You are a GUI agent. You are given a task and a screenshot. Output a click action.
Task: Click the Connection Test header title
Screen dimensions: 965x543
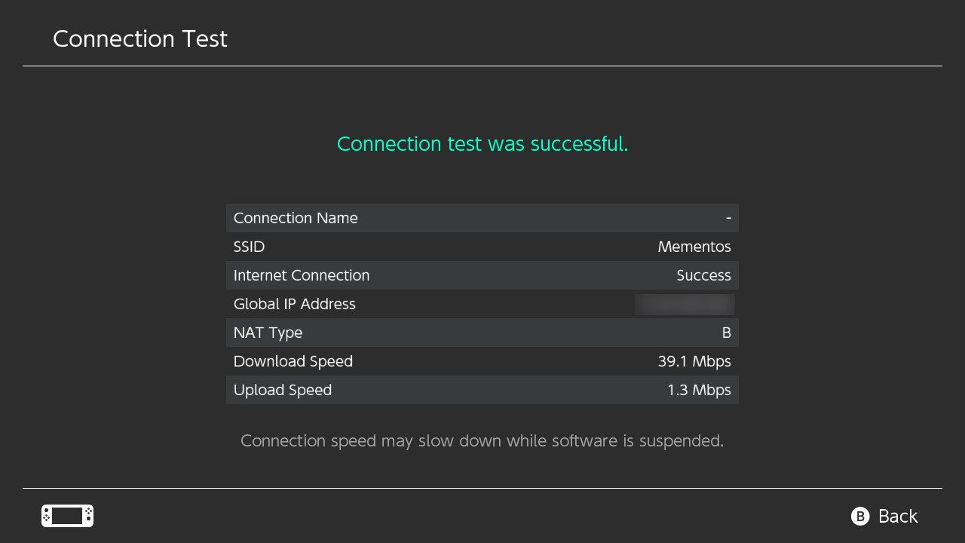pyautogui.click(x=139, y=38)
